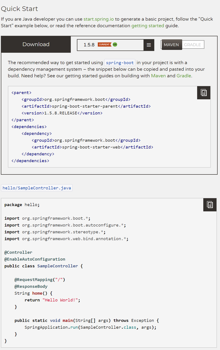Click the CURRENT version badge
Screen dimensions: 220x350
(105, 45)
